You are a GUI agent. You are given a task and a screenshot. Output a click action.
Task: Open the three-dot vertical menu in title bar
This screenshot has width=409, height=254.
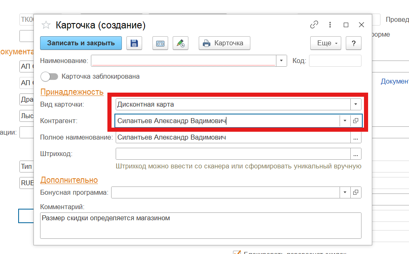(330, 25)
